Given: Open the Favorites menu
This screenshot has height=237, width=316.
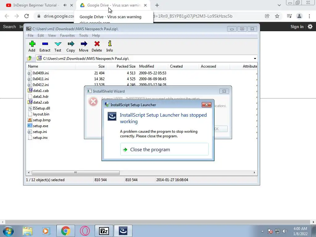Looking at the screenshot, I should click(67, 35).
